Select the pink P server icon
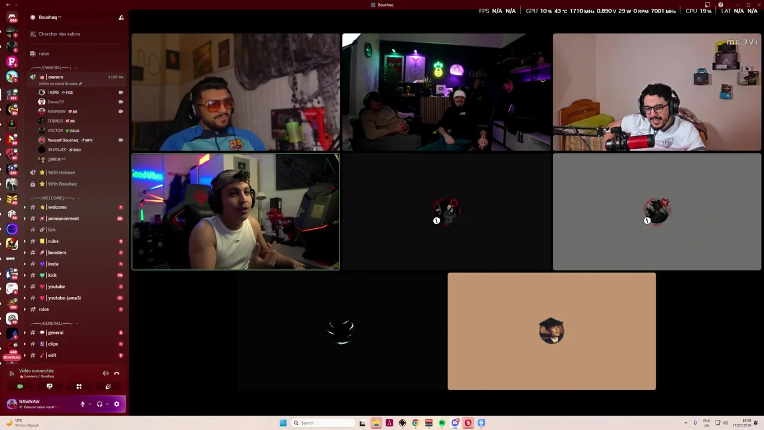 click(12, 61)
